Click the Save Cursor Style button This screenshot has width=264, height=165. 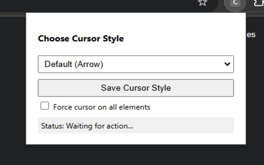(x=136, y=88)
